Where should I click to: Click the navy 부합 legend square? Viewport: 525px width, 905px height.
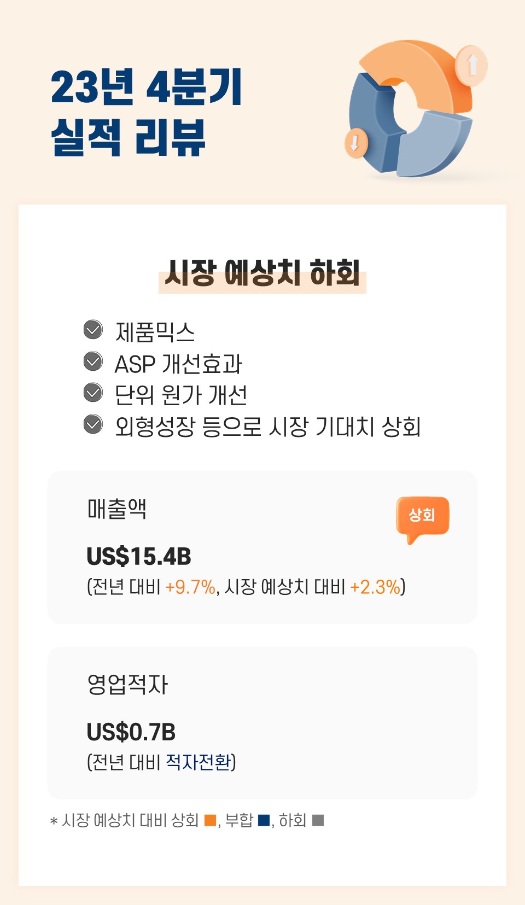click(x=264, y=820)
